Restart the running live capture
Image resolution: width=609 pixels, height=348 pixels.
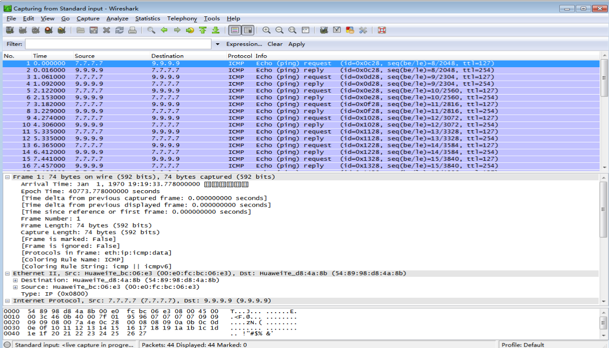point(61,30)
